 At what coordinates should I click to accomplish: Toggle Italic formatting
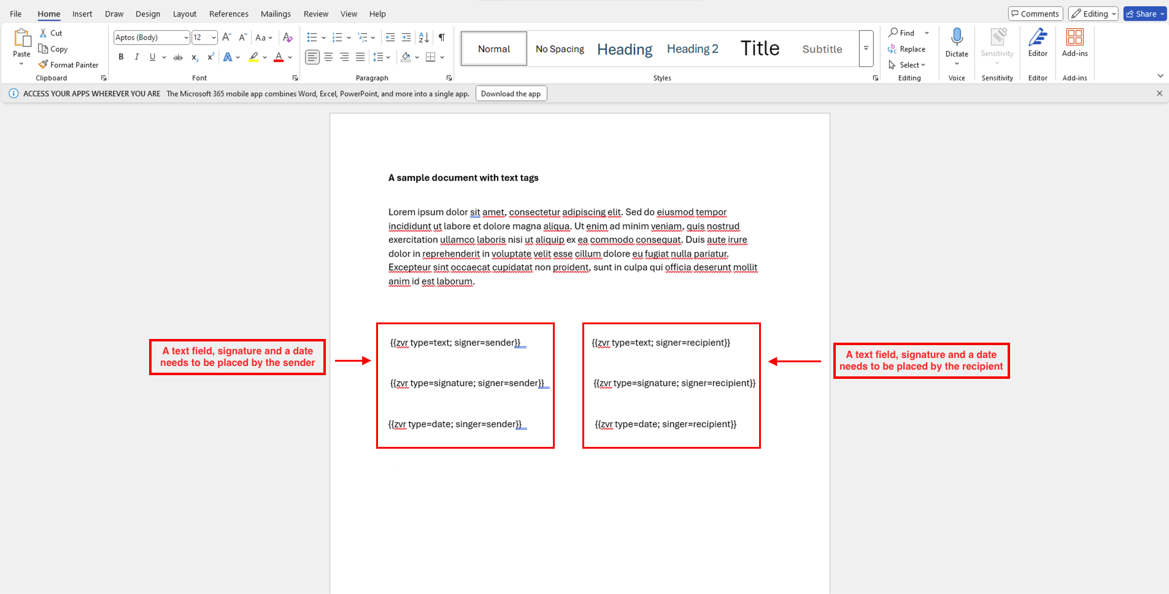coord(137,57)
